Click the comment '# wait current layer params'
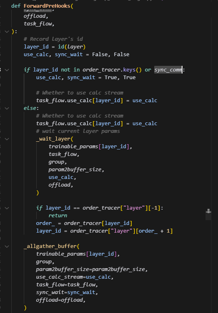 click(x=78, y=131)
